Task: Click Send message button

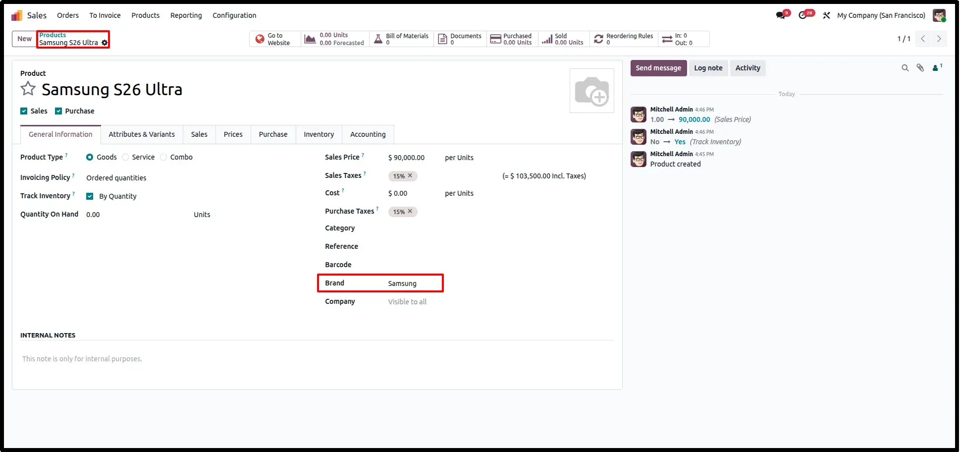Action: [658, 68]
